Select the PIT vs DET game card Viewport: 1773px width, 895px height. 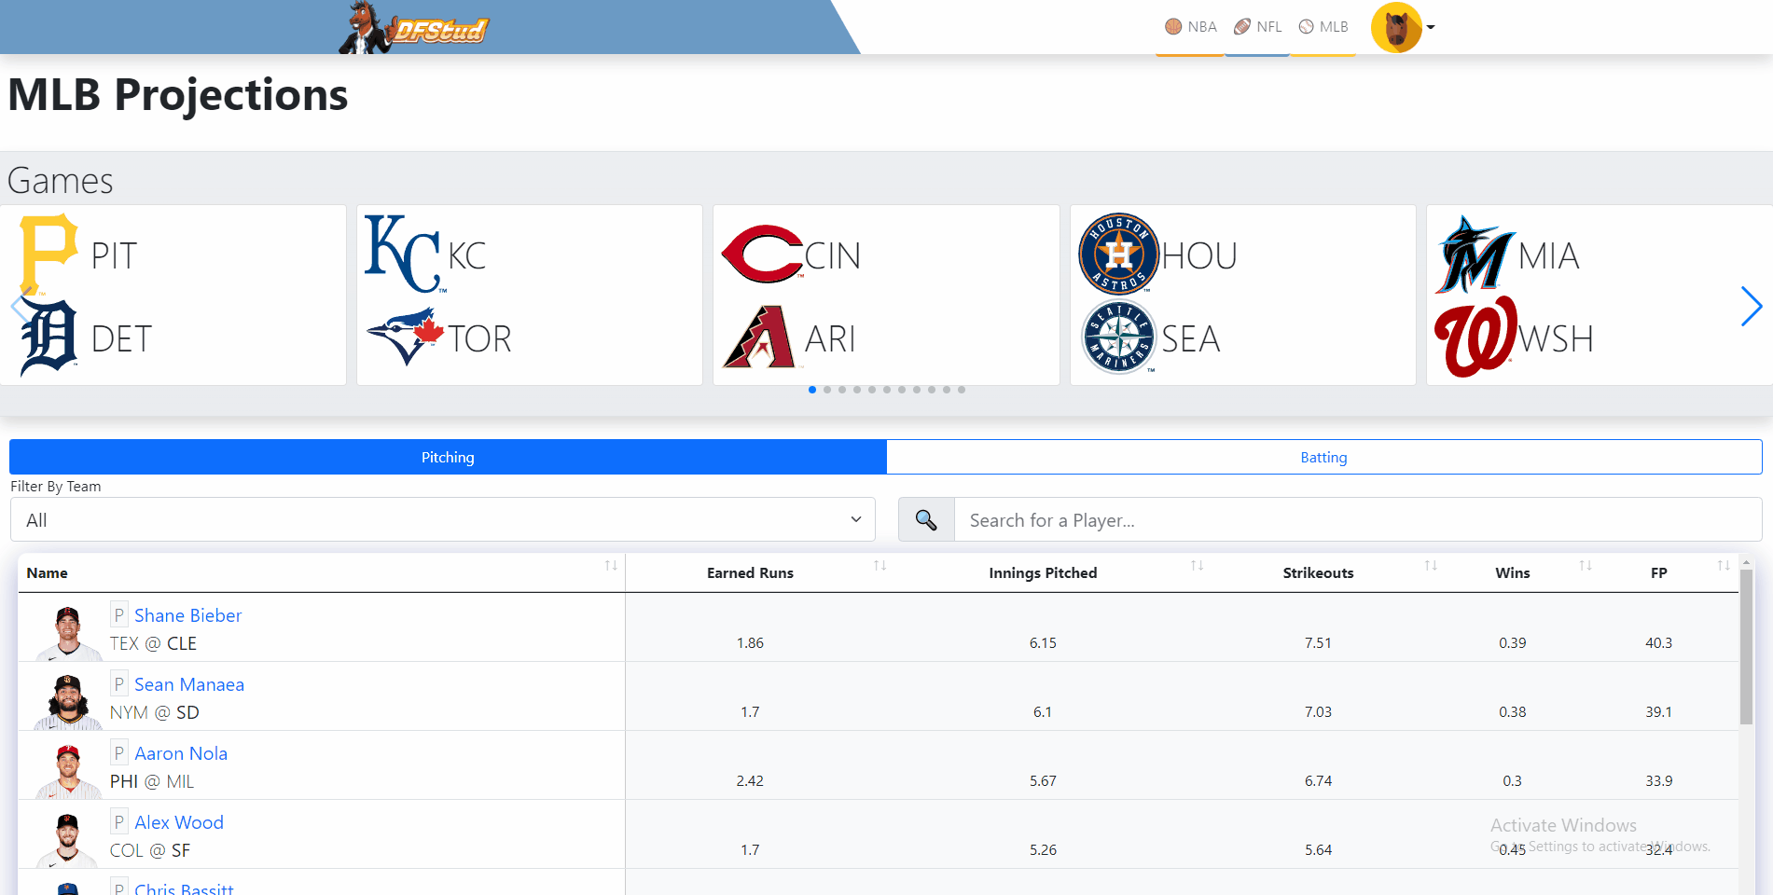click(173, 296)
